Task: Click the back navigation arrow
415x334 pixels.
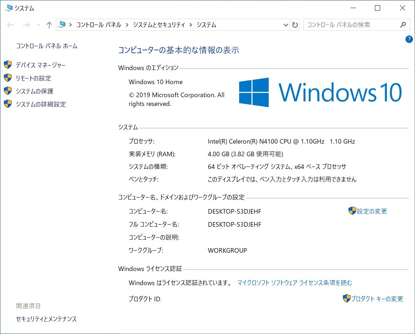Action: click(11, 25)
